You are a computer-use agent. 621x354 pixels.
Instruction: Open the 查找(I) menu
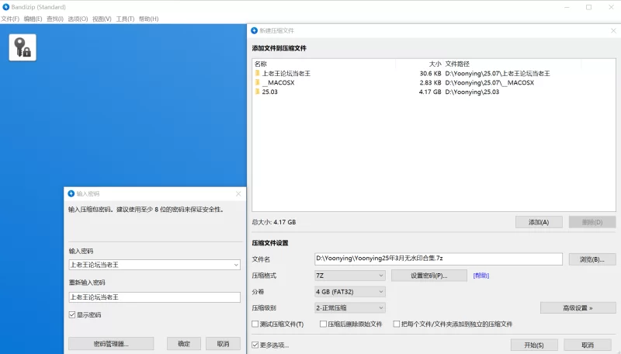(x=55, y=19)
